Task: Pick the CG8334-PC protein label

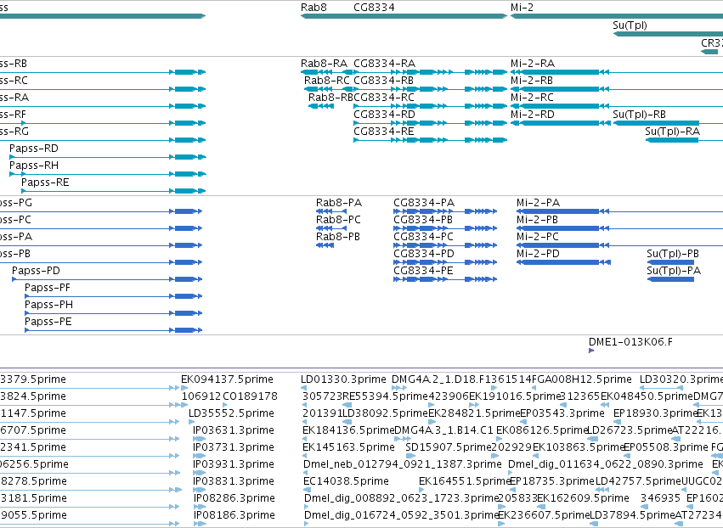Action: 423,238
